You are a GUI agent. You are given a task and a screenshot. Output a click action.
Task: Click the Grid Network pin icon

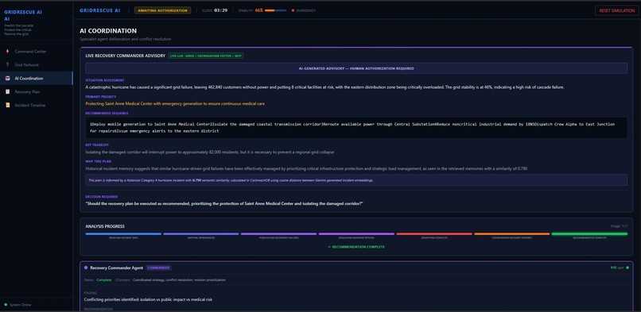7,65
